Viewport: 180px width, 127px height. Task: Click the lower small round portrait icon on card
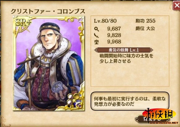point(70,102)
